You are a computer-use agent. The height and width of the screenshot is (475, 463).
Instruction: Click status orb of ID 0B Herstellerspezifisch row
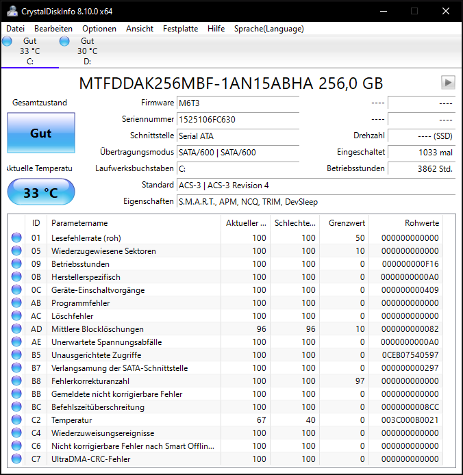click(x=16, y=277)
